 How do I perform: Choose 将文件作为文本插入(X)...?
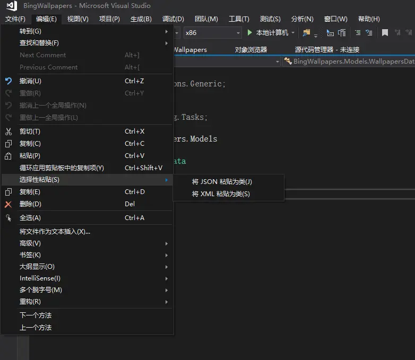(87, 232)
